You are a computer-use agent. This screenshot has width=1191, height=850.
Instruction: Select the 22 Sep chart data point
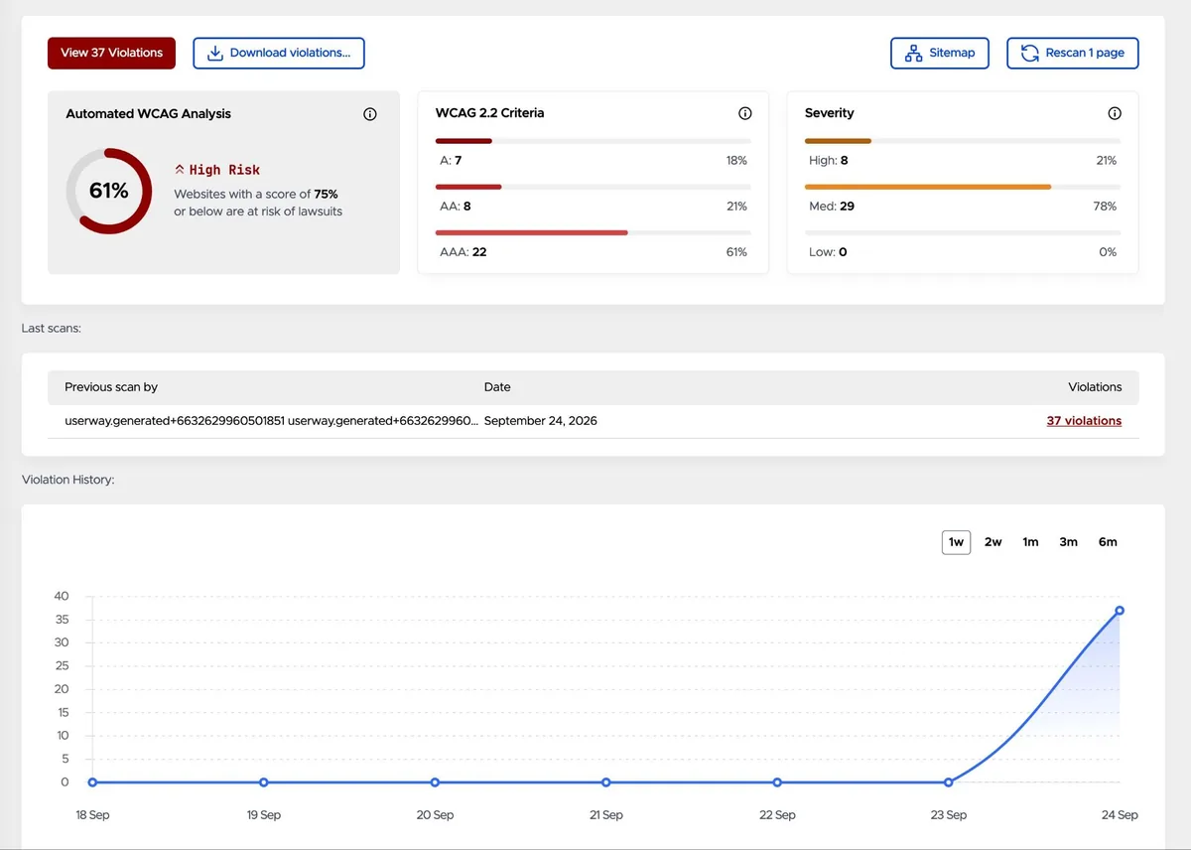(777, 782)
